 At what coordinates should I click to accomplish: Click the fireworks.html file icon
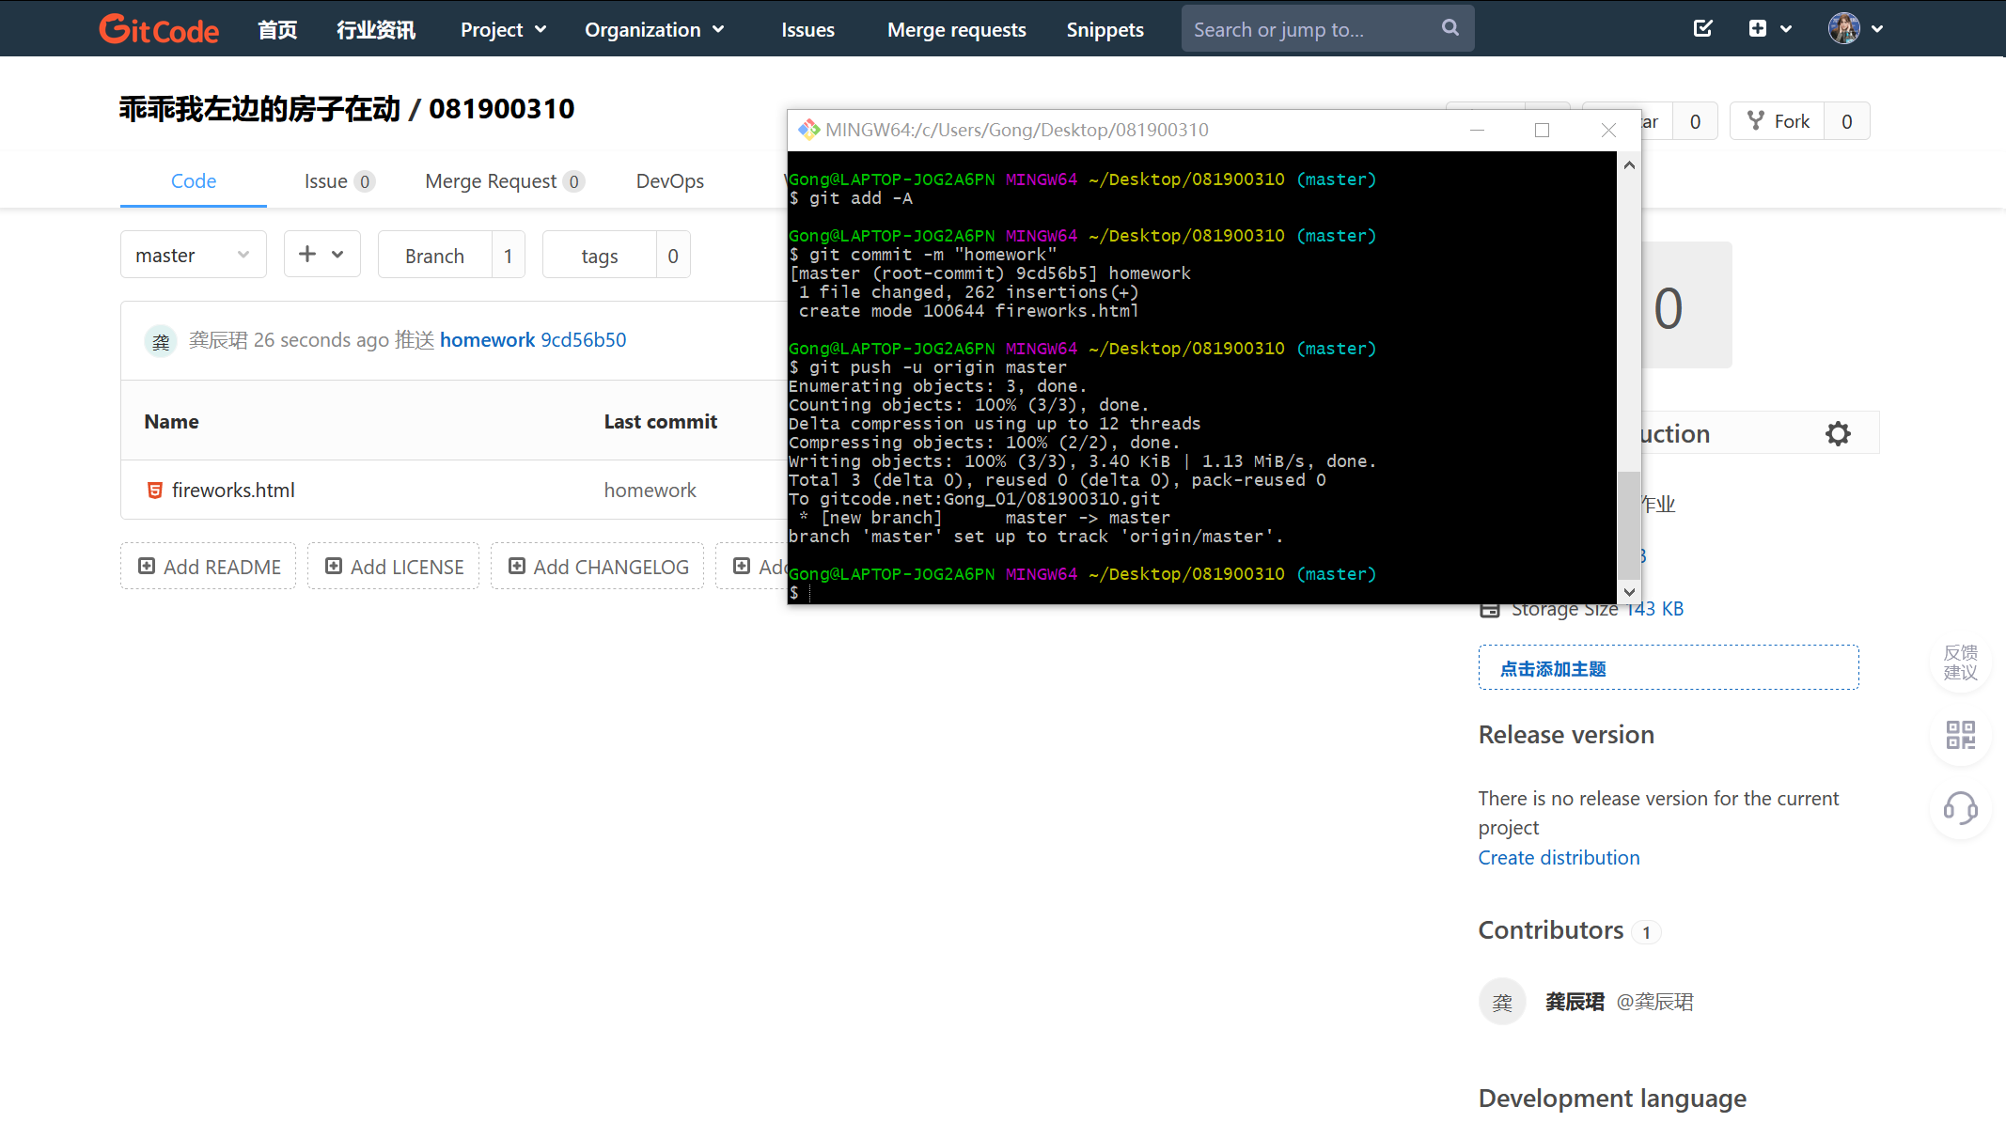155,490
